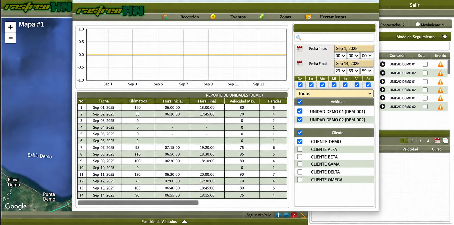Image resolution: width=454 pixels, height=225 pixels.
Task: Open the Zonas menu
Action: [285, 17]
